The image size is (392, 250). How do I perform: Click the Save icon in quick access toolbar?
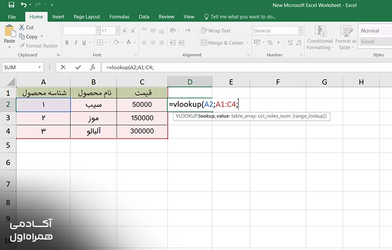pyautogui.click(x=11, y=5)
